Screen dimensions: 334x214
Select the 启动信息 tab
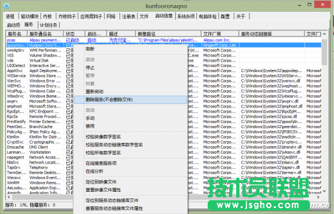[164, 16]
